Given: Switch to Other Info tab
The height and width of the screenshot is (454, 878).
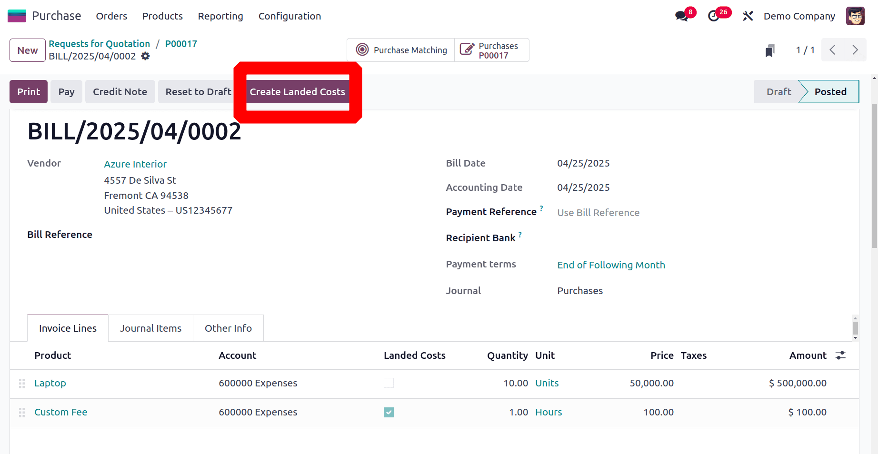Looking at the screenshot, I should [x=228, y=328].
